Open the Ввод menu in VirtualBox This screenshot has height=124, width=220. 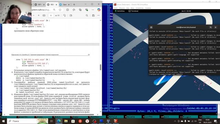132,8
